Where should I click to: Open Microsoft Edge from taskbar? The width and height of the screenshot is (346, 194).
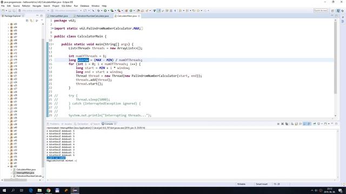31,190
